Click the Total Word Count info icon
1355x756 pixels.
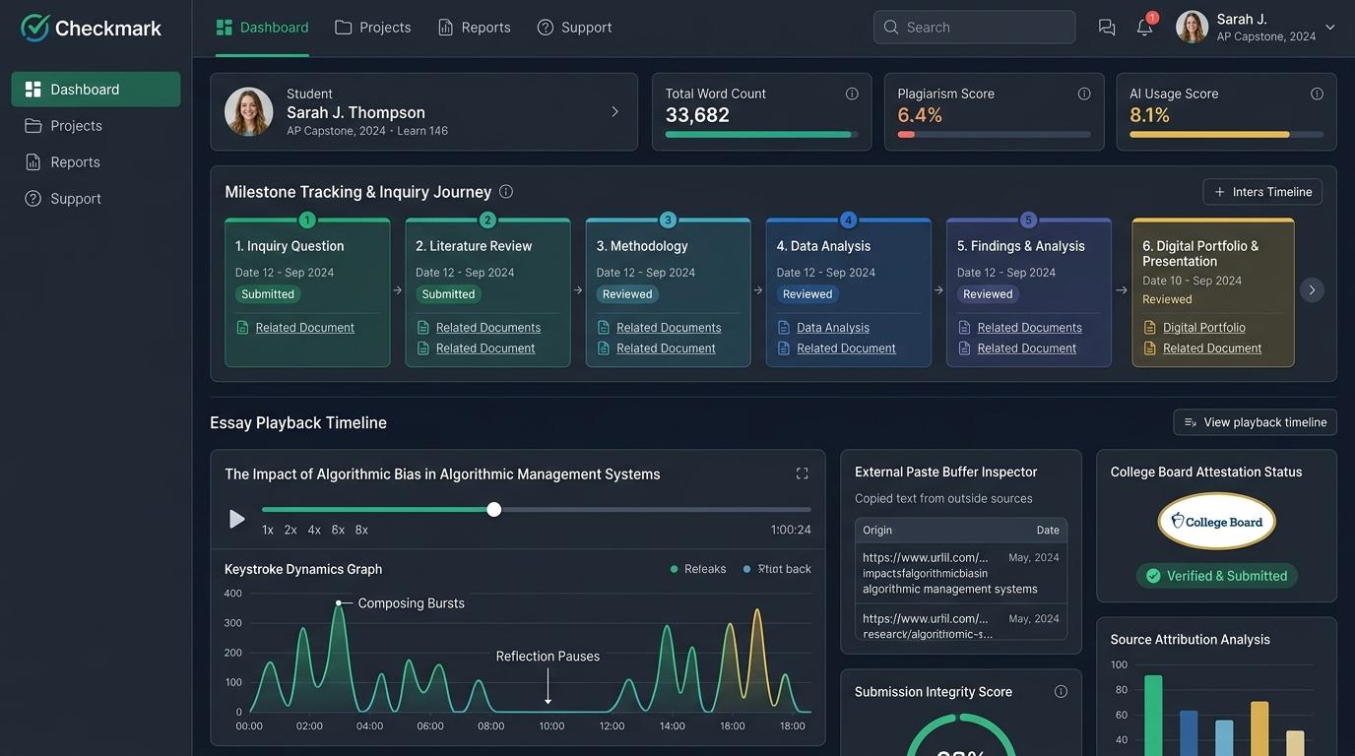852,94
